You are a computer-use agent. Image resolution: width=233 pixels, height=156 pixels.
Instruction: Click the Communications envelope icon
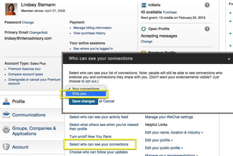6,115
